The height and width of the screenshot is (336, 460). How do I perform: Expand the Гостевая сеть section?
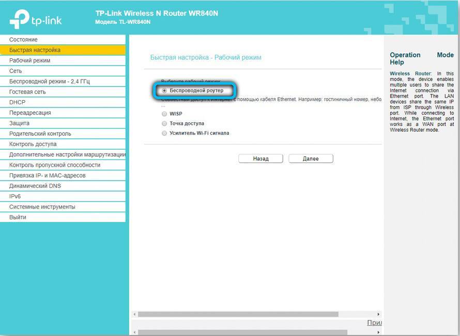27,92
